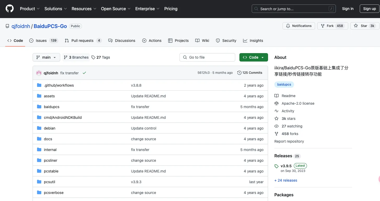Click the GitHub logo icon
The image size is (380, 201).
(x=9, y=9)
